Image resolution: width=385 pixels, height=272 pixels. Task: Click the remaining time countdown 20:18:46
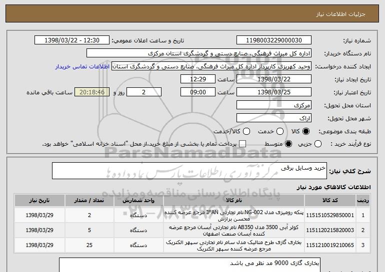coord(92,92)
